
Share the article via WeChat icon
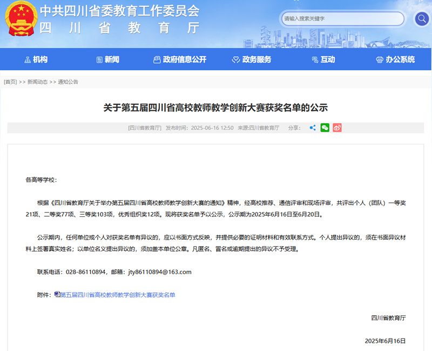(x=325, y=128)
